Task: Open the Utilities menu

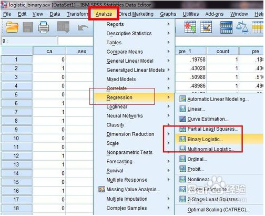Action: (x=191, y=14)
